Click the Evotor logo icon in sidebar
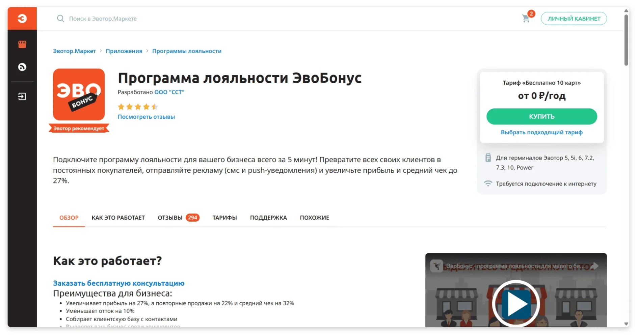Screen dimensions: 638x335 [x=22, y=18]
